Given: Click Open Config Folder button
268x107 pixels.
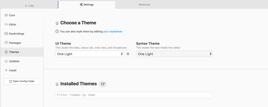Looking at the screenshot, I should click(x=22, y=81).
